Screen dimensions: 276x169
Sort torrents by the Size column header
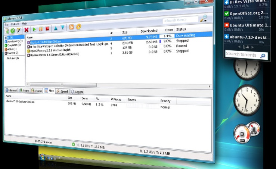(x=125, y=32)
